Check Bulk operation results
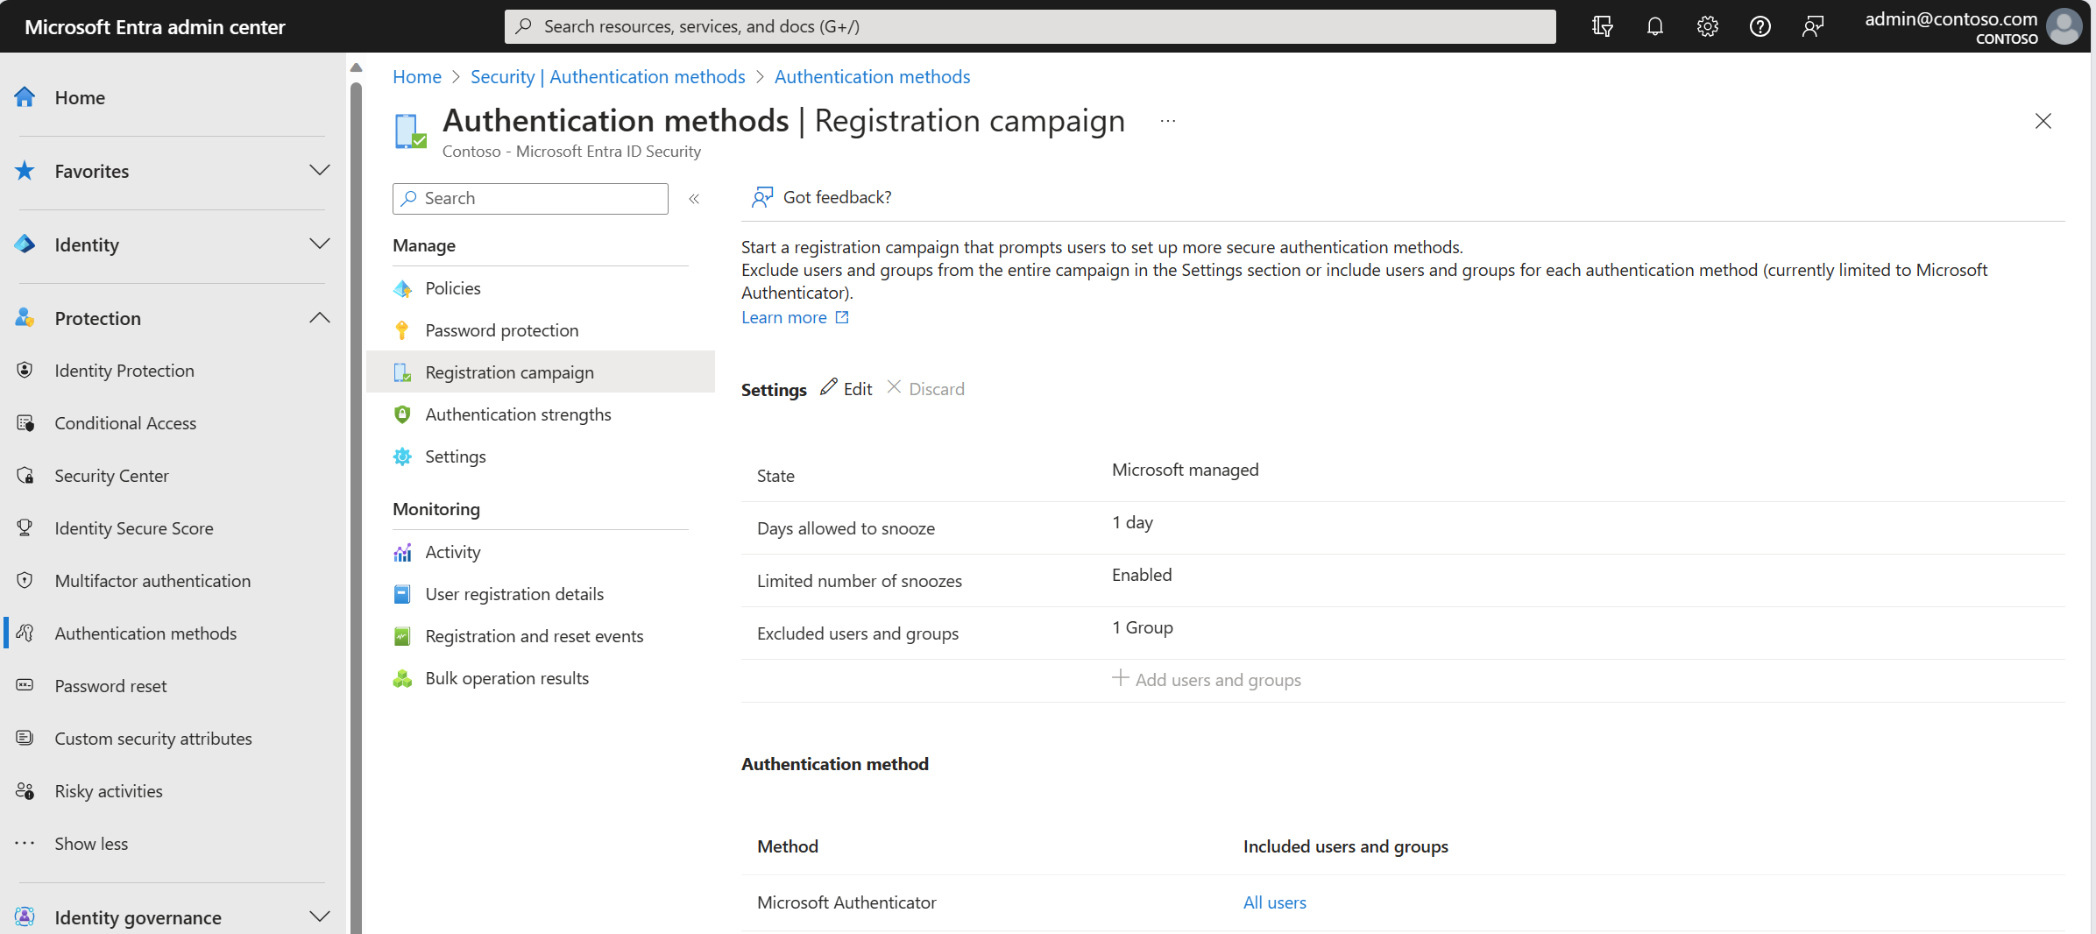2096x934 pixels. pyautogui.click(x=506, y=677)
